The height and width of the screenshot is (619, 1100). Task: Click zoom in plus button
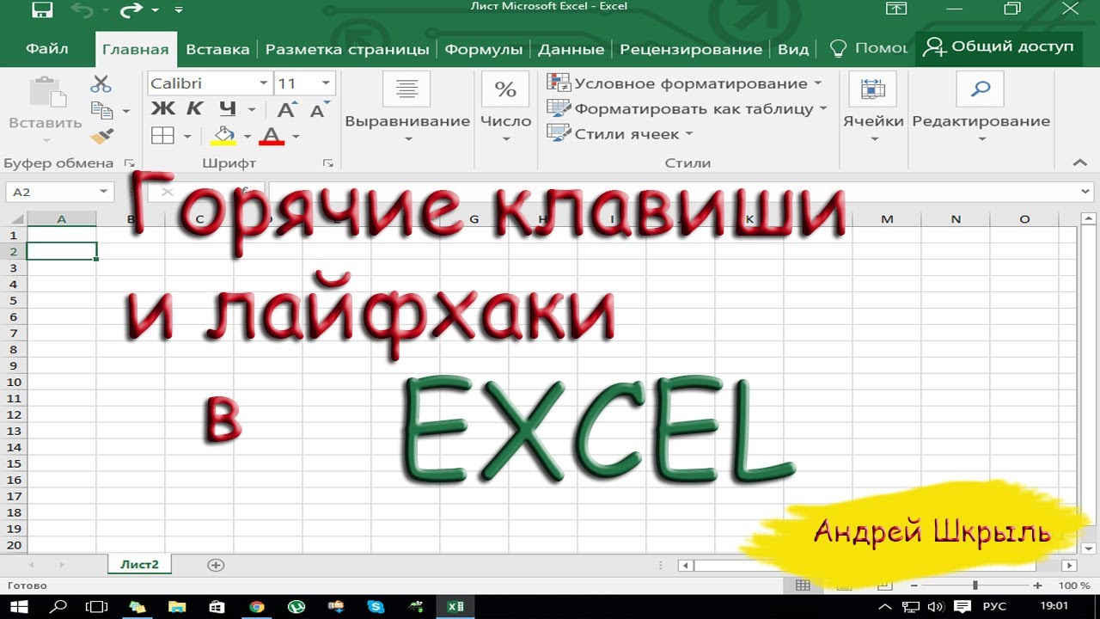tap(1037, 585)
